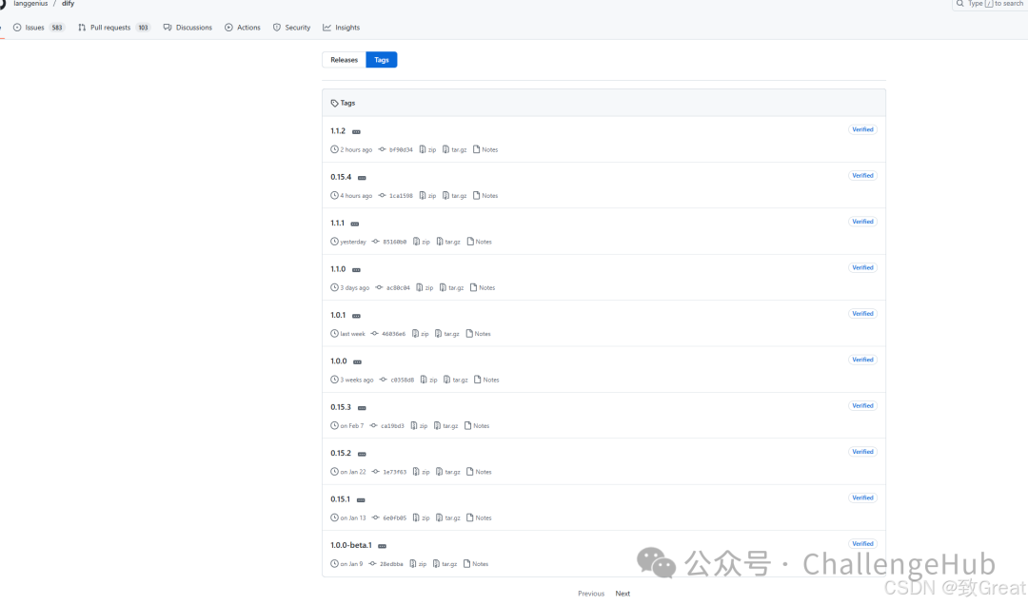Screen dimensions: 1028x605
Task: Open the Security shield icon
Action: coord(277,27)
